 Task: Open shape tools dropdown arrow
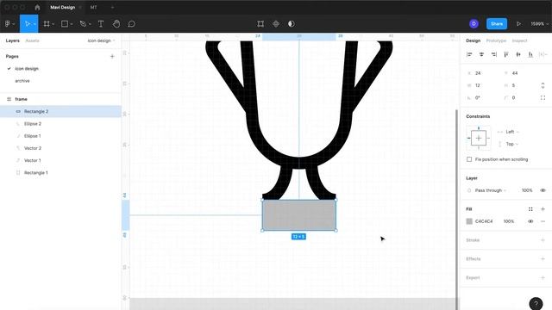pos(72,24)
